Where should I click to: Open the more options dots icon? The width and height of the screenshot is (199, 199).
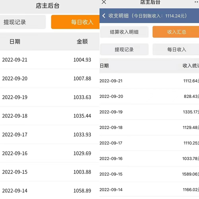point(197,2)
